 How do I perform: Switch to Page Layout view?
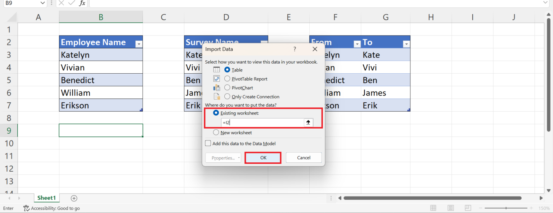450,208
